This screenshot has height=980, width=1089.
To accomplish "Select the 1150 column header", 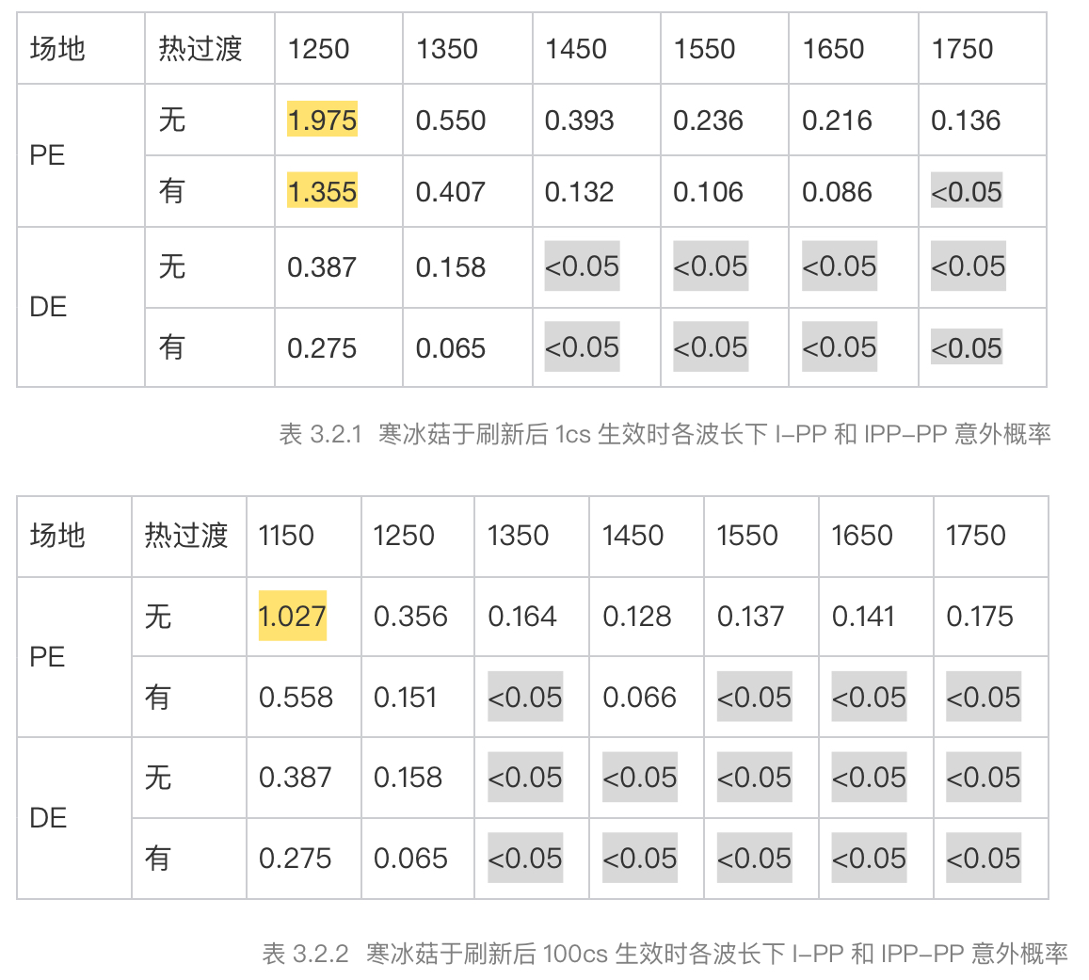I will (x=286, y=536).
